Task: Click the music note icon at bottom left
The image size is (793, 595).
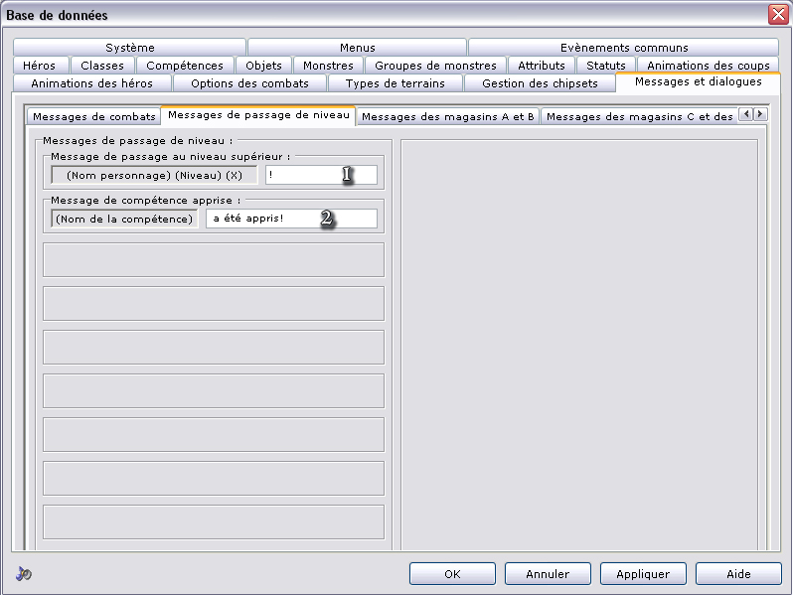Action: [24, 573]
